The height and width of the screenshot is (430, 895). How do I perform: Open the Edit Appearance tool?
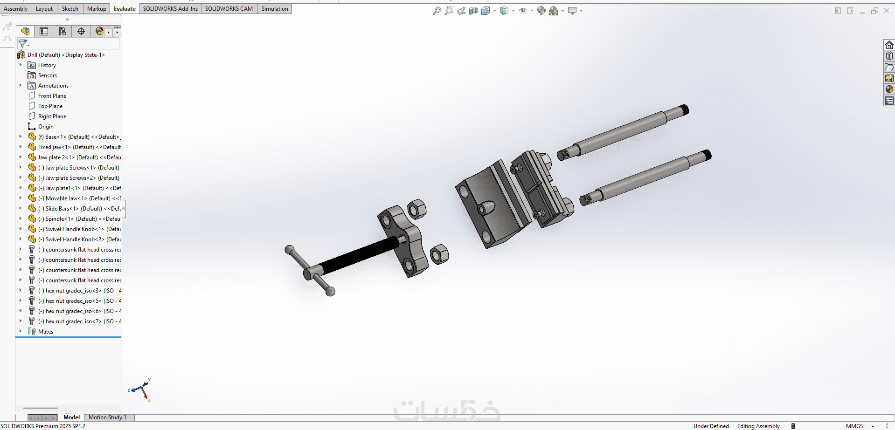coord(541,11)
